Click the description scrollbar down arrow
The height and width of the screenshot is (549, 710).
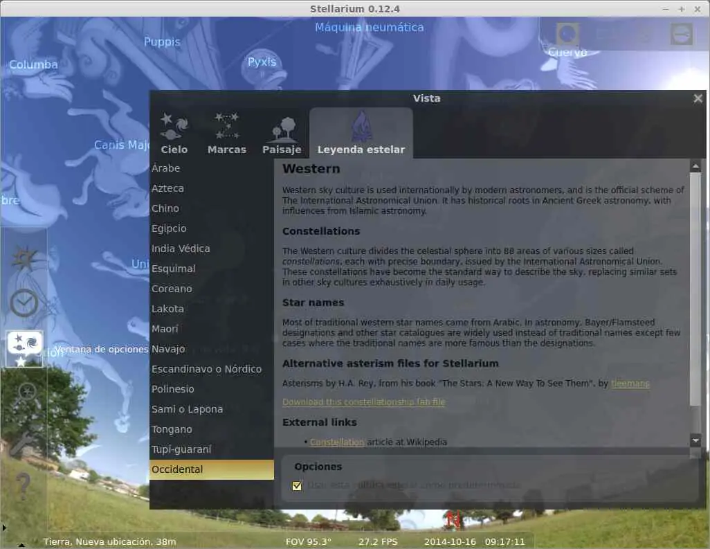(695, 440)
